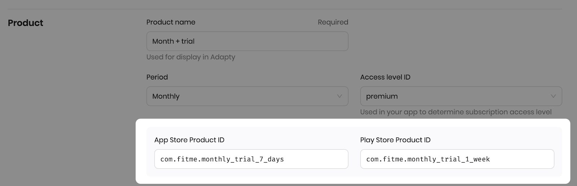Click the "Used for display in Adapty" hint

[x=190, y=57]
